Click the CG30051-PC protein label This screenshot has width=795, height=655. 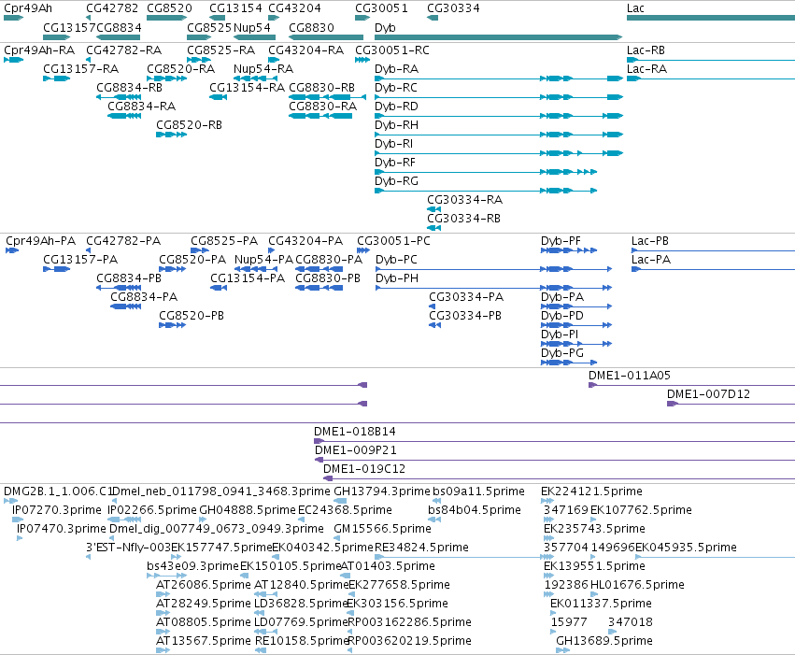393,241
